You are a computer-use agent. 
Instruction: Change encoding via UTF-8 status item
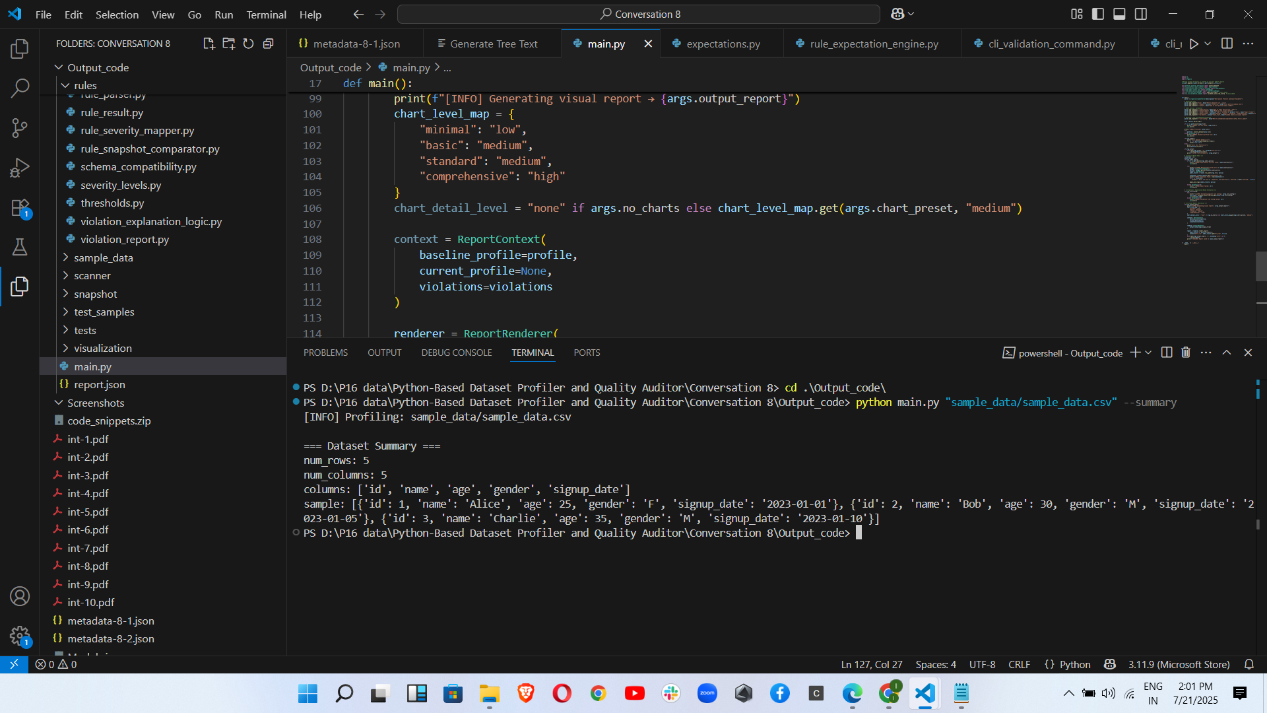982,664
